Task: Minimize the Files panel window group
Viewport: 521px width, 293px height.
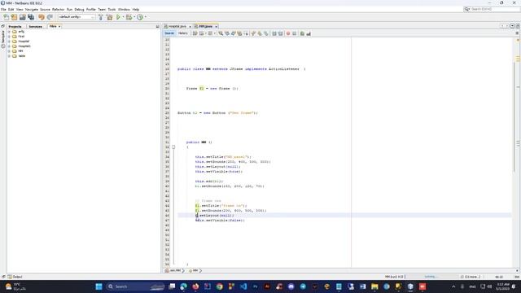Action: [x=157, y=26]
